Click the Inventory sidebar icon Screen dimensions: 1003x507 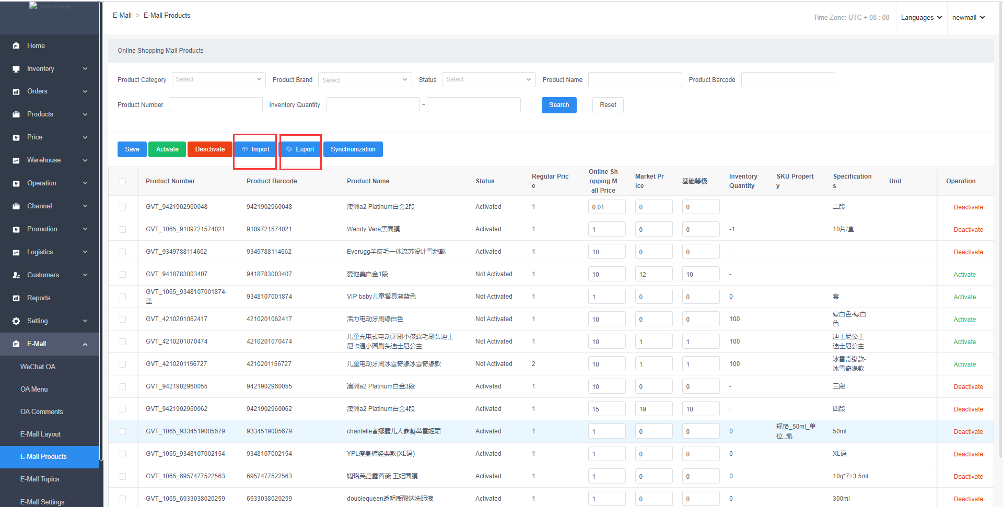16,69
